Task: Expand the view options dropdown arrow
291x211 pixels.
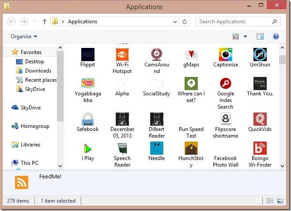Action: tap(245, 36)
